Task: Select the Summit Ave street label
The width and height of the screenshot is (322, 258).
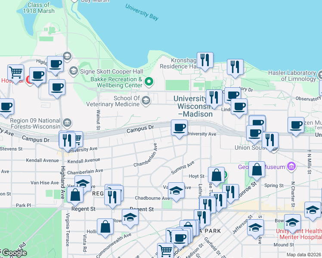Action: tap(183, 168)
